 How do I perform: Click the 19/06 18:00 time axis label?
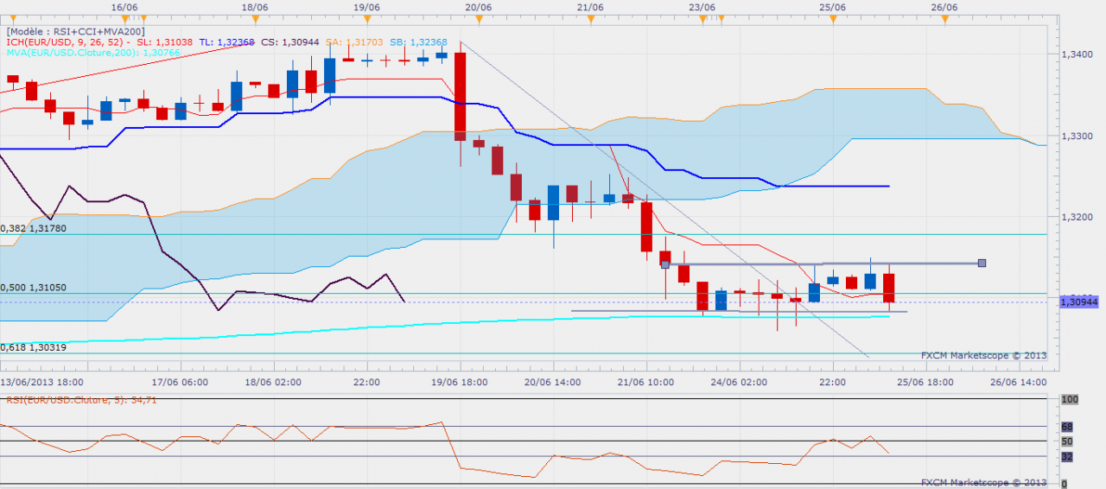[x=459, y=381]
